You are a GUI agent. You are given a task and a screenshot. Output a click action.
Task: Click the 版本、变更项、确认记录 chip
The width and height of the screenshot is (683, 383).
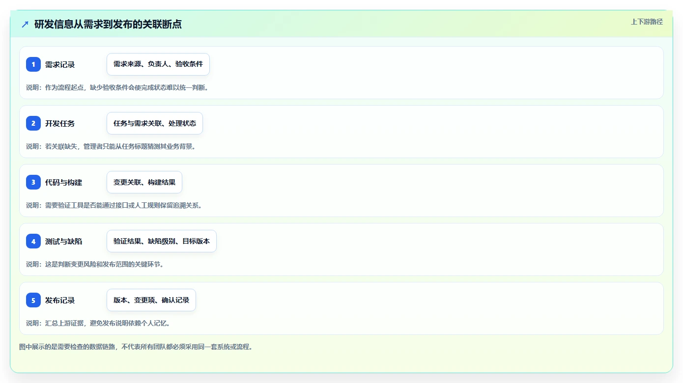tap(151, 300)
